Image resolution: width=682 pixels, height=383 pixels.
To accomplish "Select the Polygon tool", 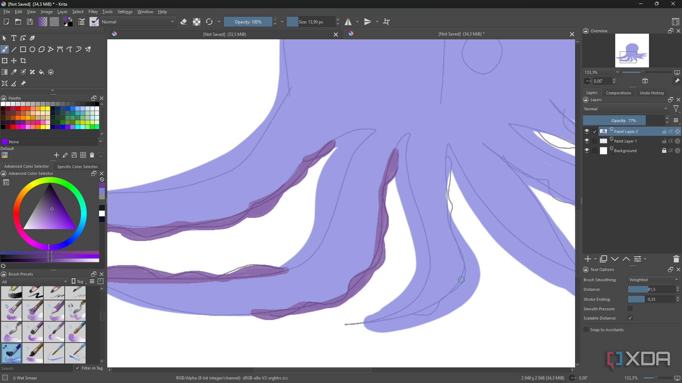I will [x=42, y=49].
